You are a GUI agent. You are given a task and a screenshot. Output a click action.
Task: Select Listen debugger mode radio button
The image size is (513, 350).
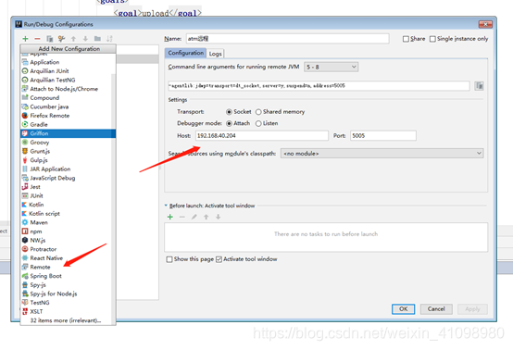tap(258, 123)
